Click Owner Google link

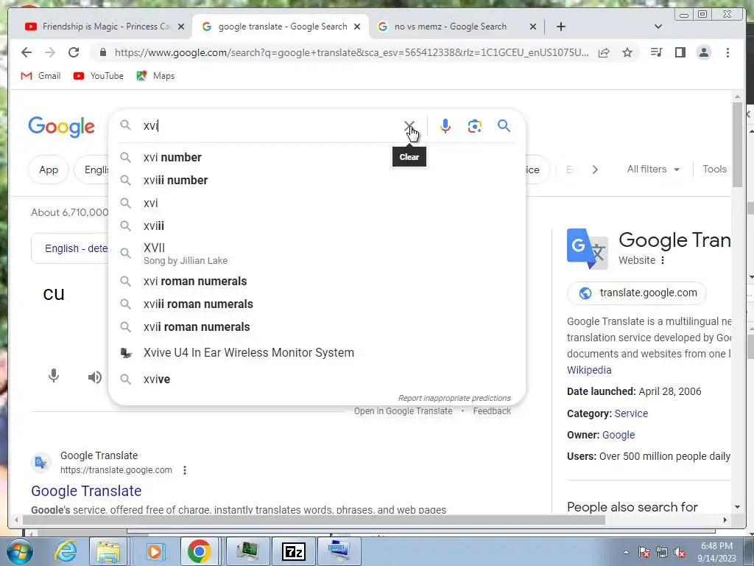click(619, 435)
